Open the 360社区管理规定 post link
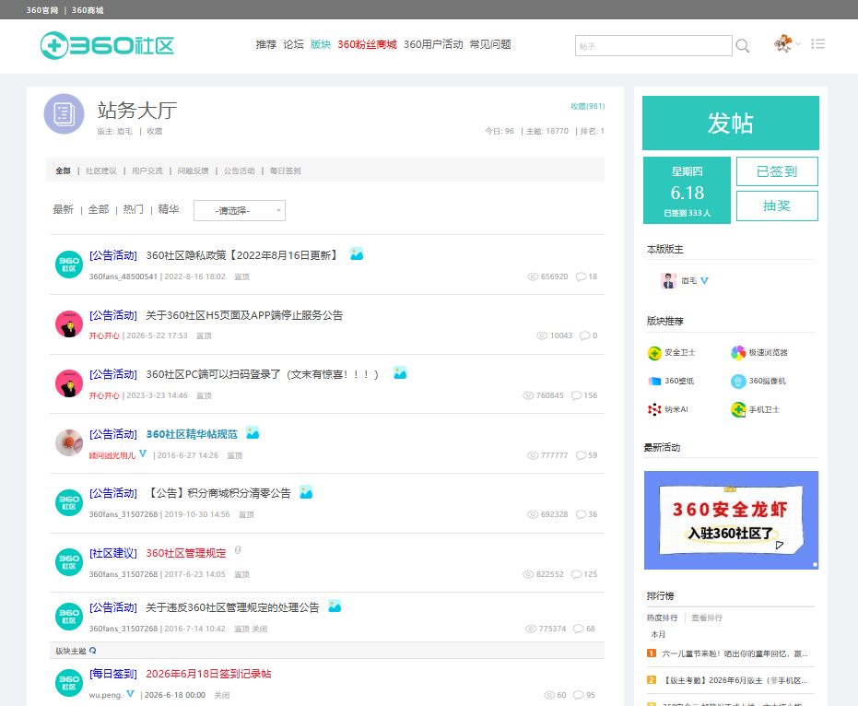This screenshot has width=858, height=706. pyautogui.click(x=186, y=553)
